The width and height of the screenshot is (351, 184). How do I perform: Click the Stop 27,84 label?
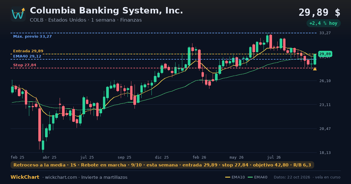(x=25, y=65)
